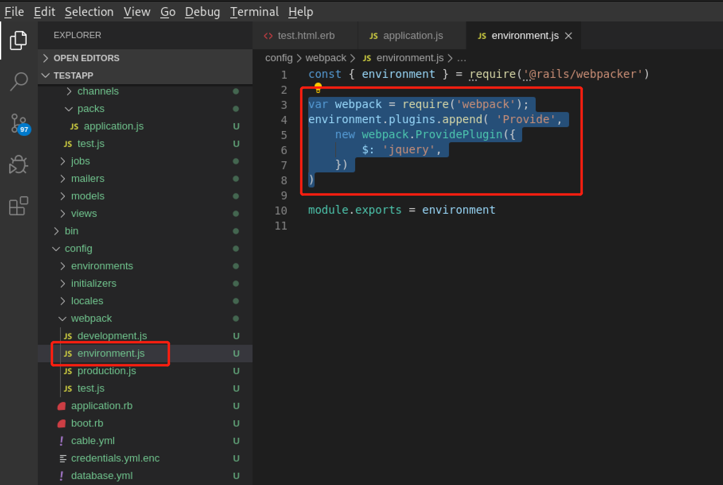Collapse the webpack folder in explorer
Viewport: 723px width, 485px height.
click(x=91, y=318)
